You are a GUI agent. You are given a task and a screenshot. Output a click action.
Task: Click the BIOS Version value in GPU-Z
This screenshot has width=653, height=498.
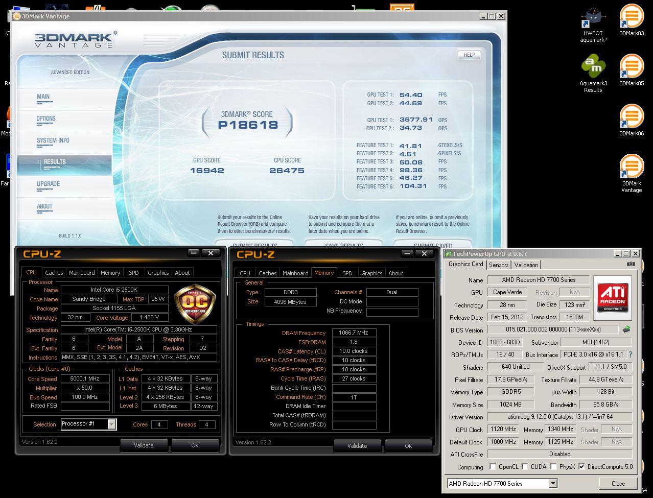pyautogui.click(x=553, y=330)
